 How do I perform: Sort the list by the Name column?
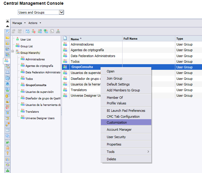click(75, 39)
